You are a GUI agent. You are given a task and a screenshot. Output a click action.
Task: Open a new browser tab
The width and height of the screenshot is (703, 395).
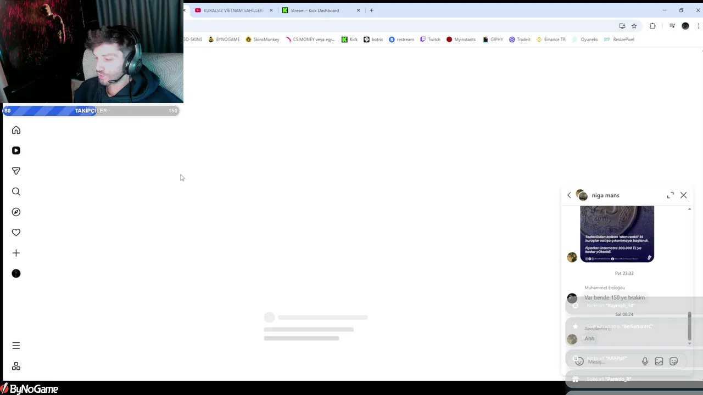[371, 10]
